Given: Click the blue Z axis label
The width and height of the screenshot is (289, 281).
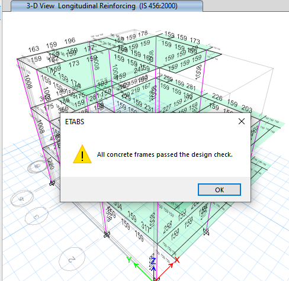Looking at the screenshot, I should [x=153, y=261].
